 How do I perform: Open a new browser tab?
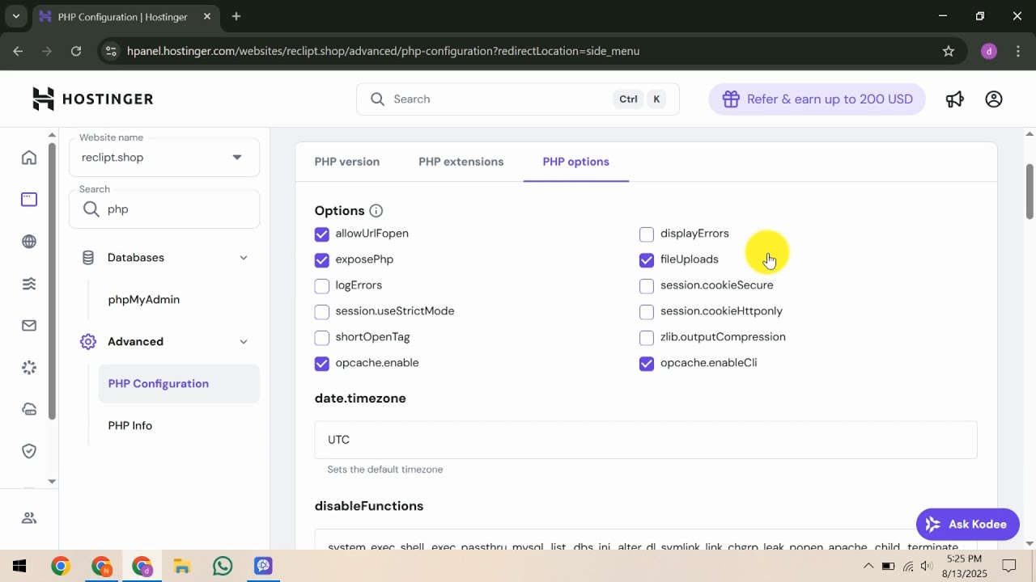236,16
